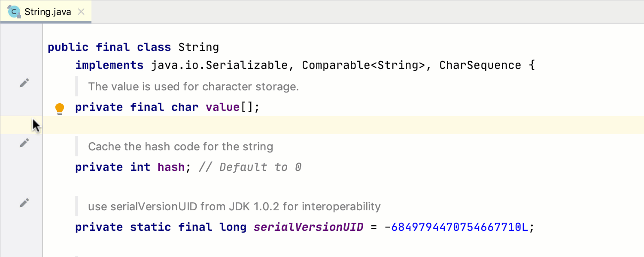Click the rendered comment about character storage
This screenshot has height=257, width=644.
click(x=193, y=87)
